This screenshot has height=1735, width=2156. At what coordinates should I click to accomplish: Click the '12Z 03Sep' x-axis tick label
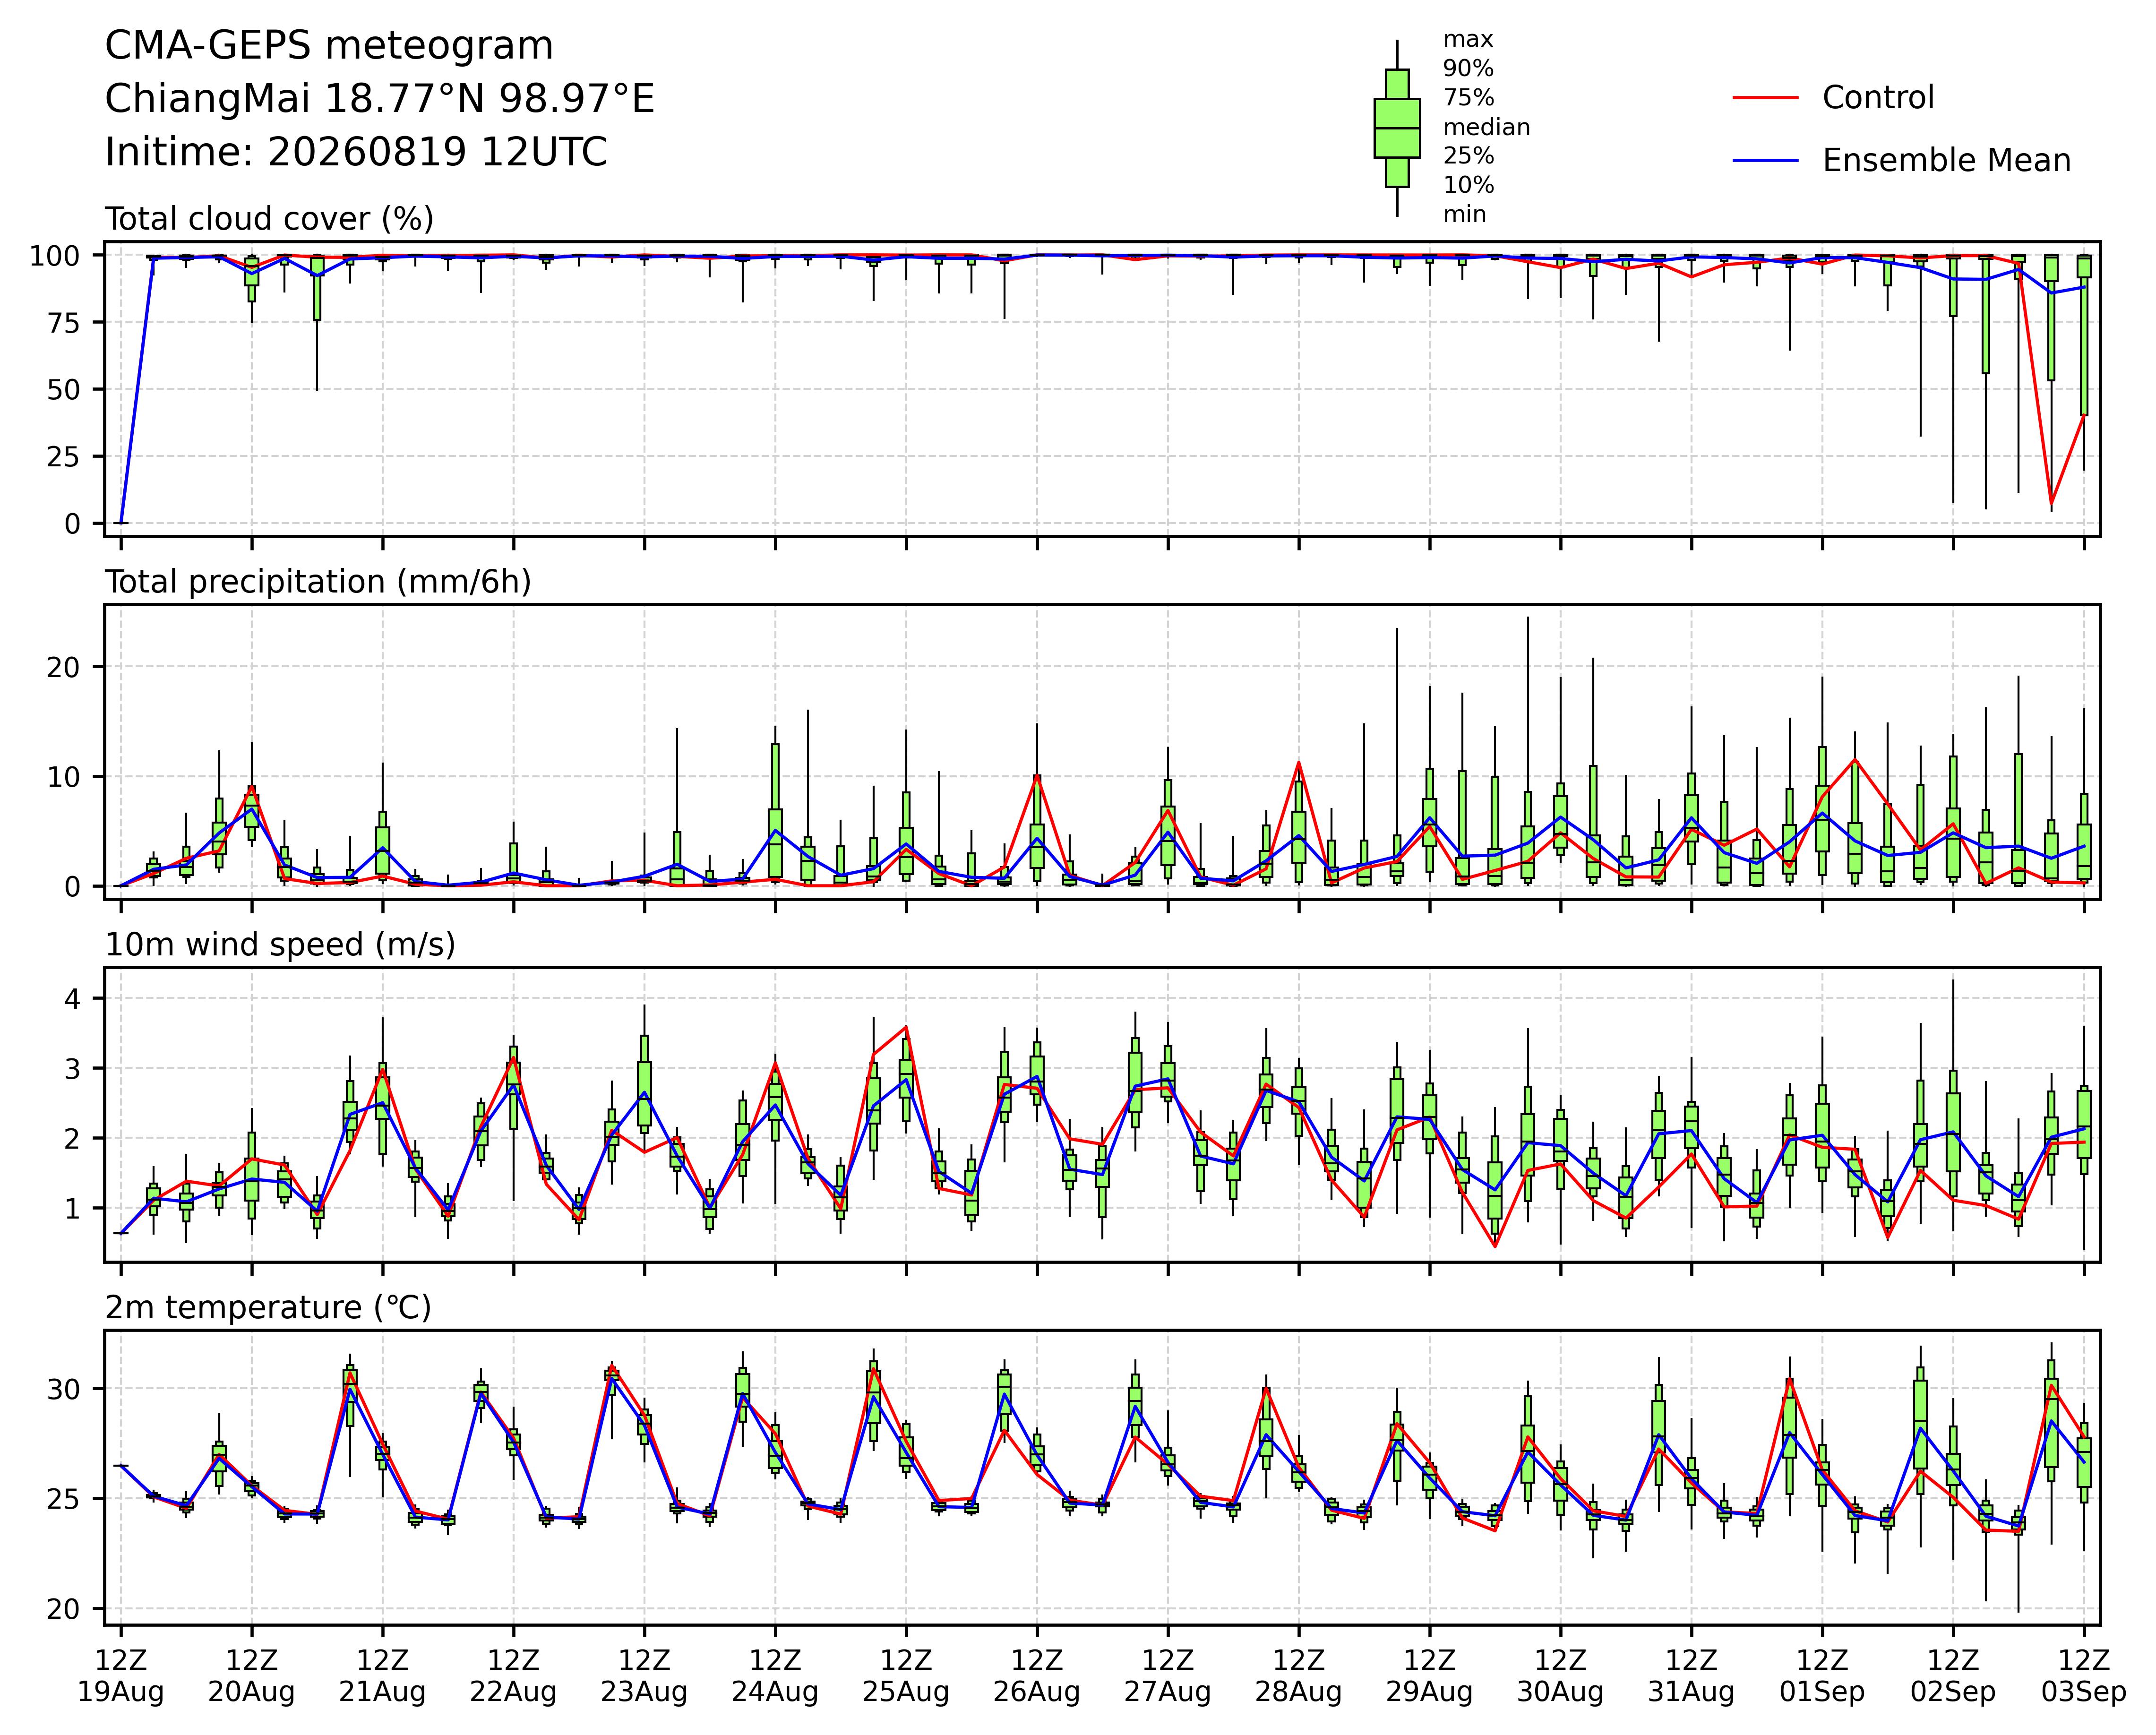[x=2084, y=1677]
